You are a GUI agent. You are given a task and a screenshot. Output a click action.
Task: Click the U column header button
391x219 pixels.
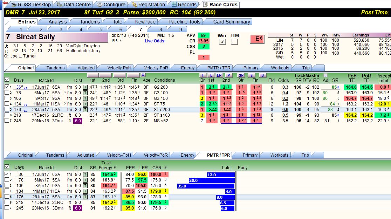[262, 75]
